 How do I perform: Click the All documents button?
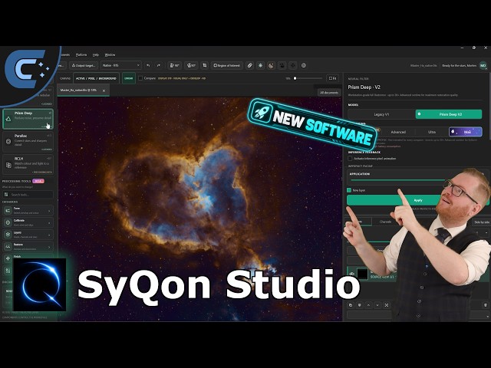point(329,93)
